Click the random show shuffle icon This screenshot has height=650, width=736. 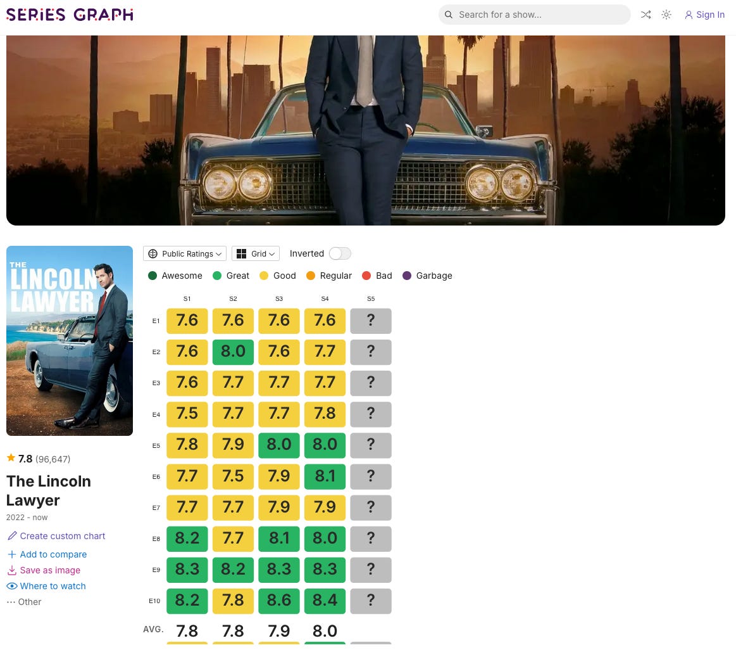click(x=646, y=15)
